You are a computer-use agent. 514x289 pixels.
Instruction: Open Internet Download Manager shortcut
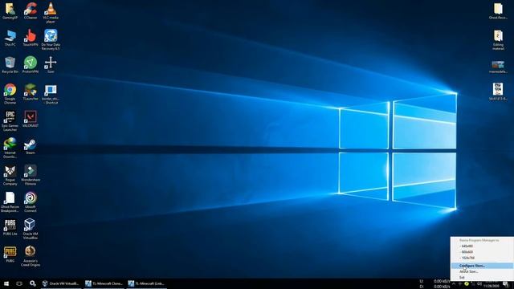pos(10,148)
